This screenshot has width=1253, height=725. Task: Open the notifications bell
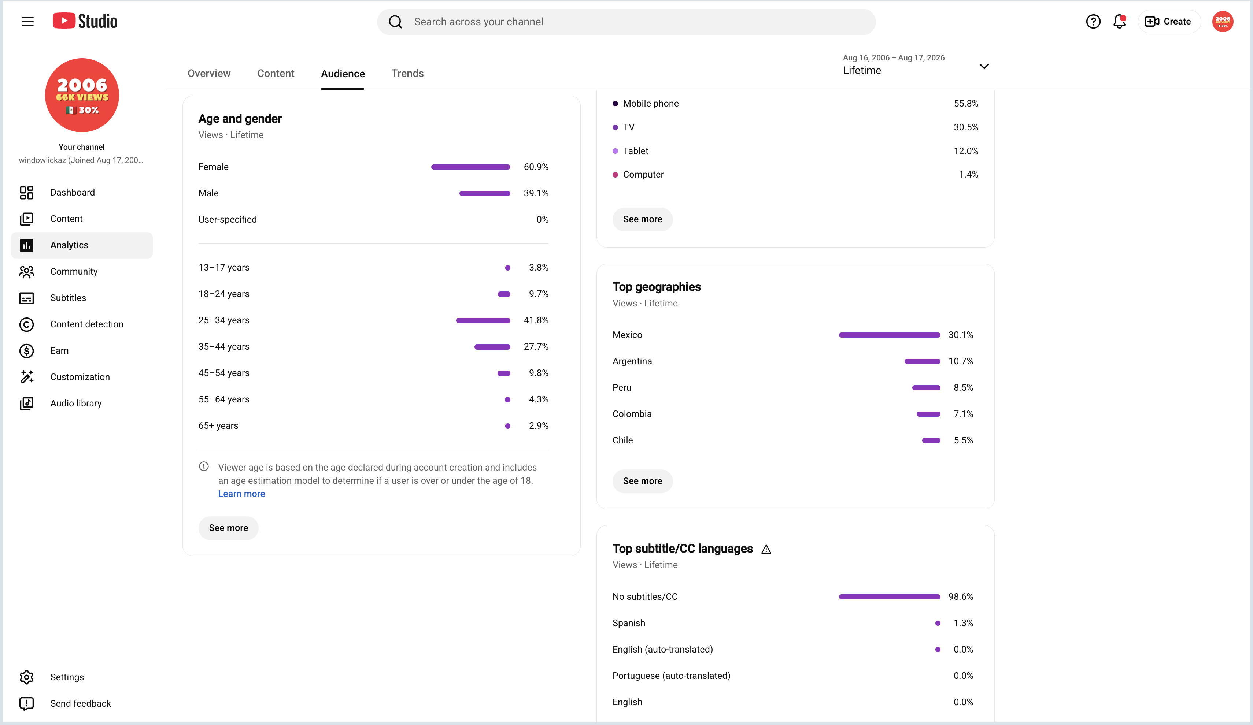point(1119,21)
